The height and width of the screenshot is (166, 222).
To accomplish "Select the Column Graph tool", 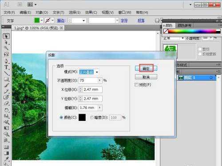I will (x=6, y=140).
